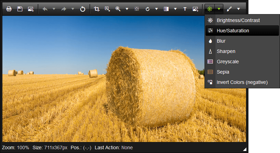Click the Save floppy disk icon

[x=20, y=9]
